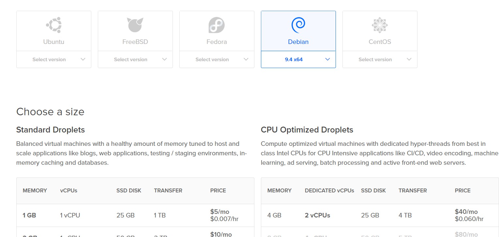
Task: Choose the 1 GB $5/mo standard droplet
Action: (135, 215)
